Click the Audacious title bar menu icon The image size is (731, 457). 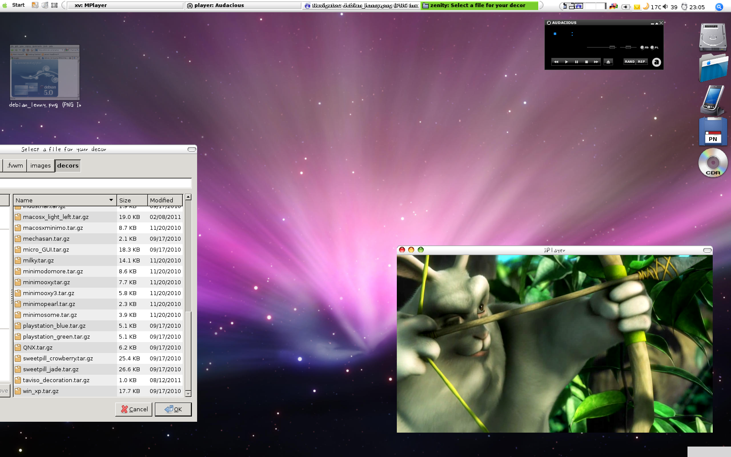pyautogui.click(x=549, y=23)
